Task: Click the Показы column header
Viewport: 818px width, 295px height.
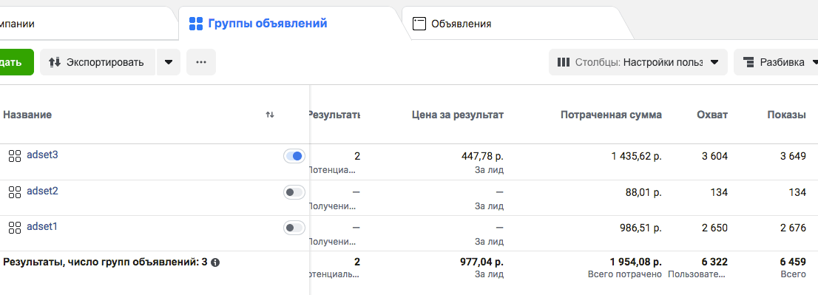Action: (786, 115)
